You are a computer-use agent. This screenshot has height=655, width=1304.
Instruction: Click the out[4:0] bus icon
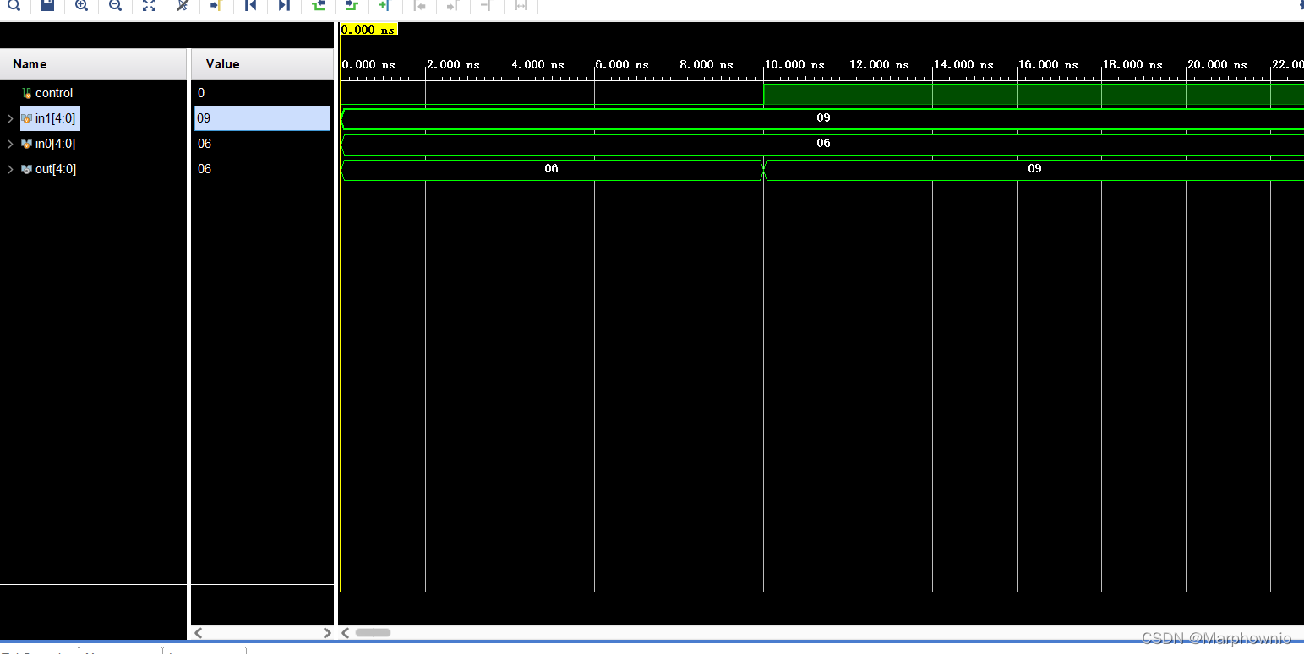tap(26, 169)
